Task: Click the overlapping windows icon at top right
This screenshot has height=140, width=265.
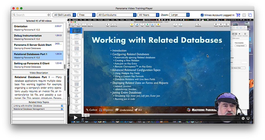Action: click(250, 15)
